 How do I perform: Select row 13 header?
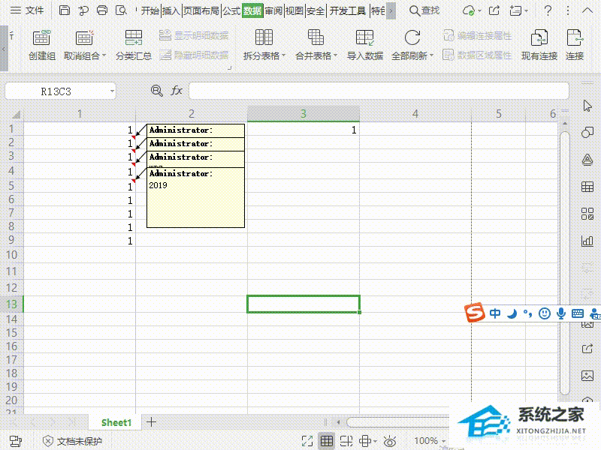pyautogui.click(x=11, y=304)
